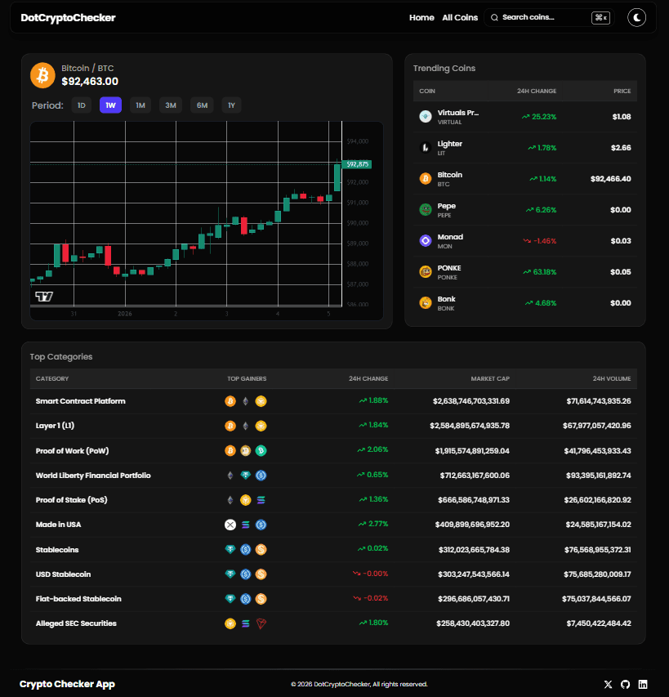Switch the chart period to 1D

click(x=82, y=105)
